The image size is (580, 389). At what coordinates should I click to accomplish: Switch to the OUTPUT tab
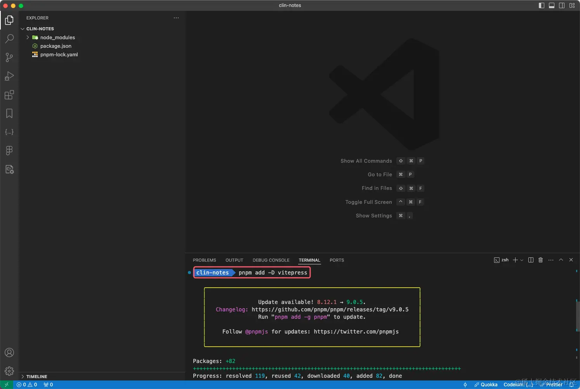[234, 260]
